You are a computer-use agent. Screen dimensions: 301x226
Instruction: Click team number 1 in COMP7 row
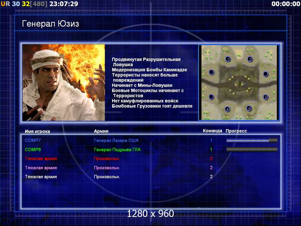coord(211,140)
